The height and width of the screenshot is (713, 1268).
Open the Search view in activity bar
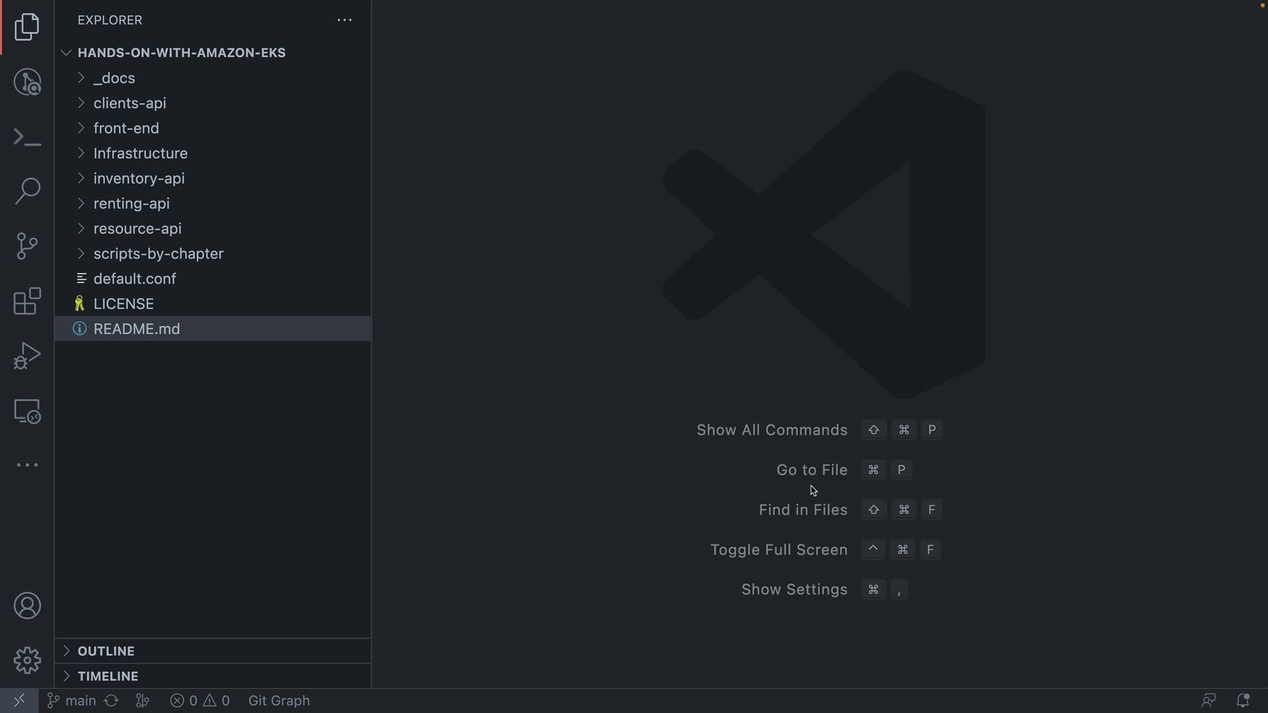point(27,191)
